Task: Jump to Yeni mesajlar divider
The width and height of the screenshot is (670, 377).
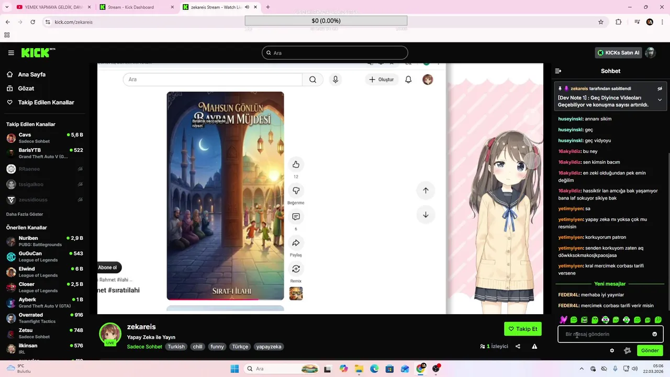Action: pos(610,284)
